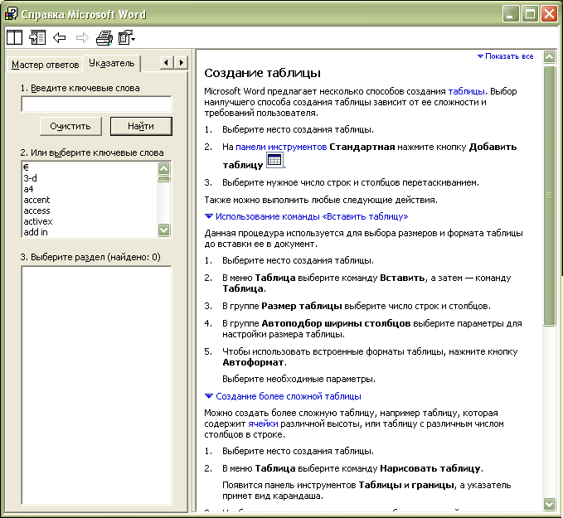Click the help content scroll down arrow
Viewport: 563px width, 518px height.
(x=549, y=504)
